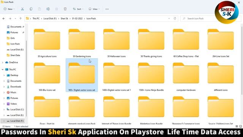Click the Share icon in toolbar
243x137 pixels.
pyautogui.click(x=57, y=9)
